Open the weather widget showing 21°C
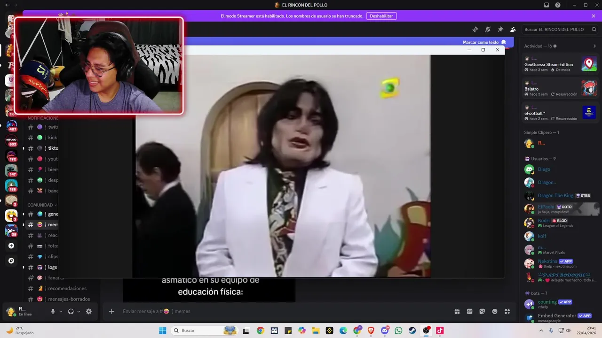This screenshot has width=602, height=338. [x=20, y=330]
